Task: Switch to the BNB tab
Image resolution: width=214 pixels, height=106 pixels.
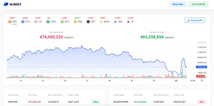Action: [80, 22]
